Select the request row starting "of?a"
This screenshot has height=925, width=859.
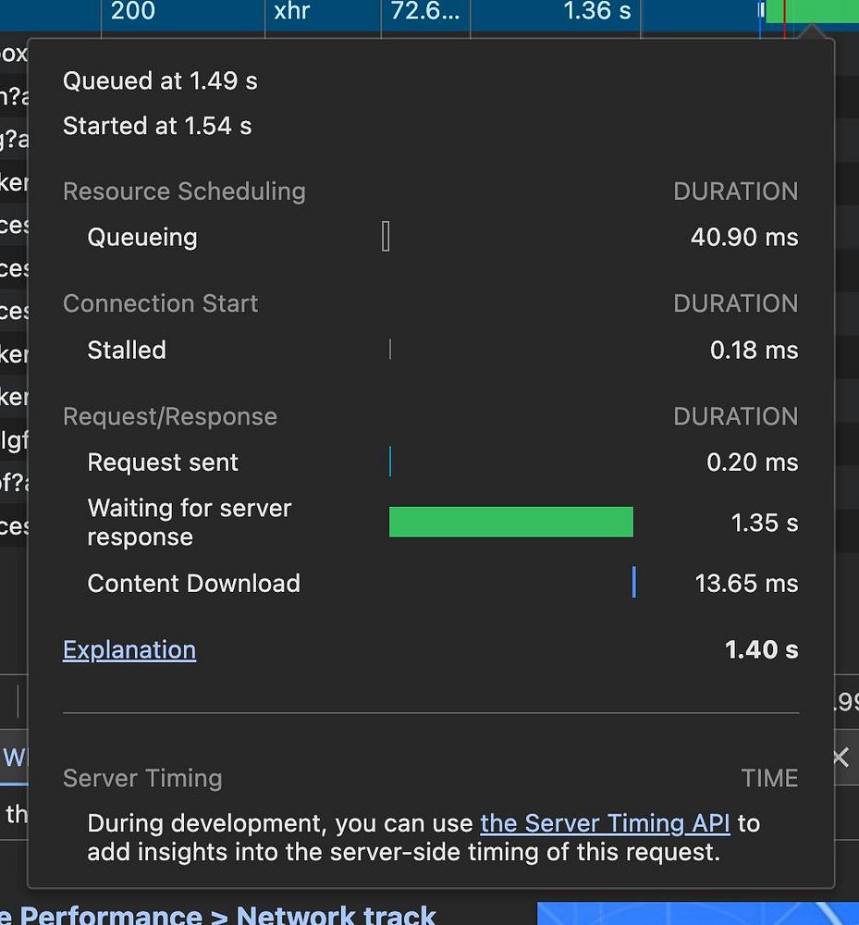pyautogui.click(x=14, y=482)
